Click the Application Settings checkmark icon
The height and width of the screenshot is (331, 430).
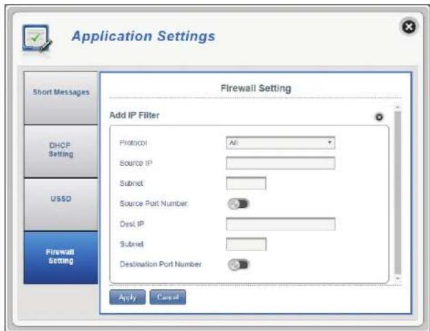coord(37,39)
